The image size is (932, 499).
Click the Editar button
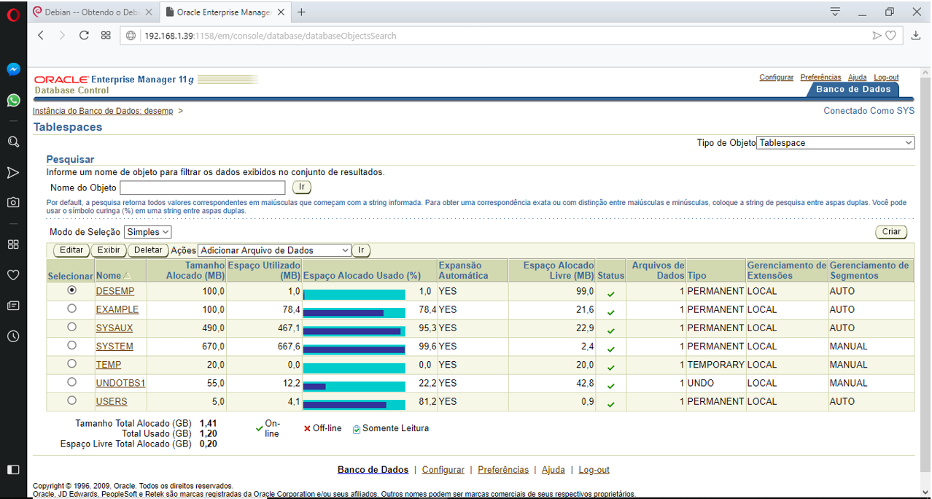click(71, 250)
